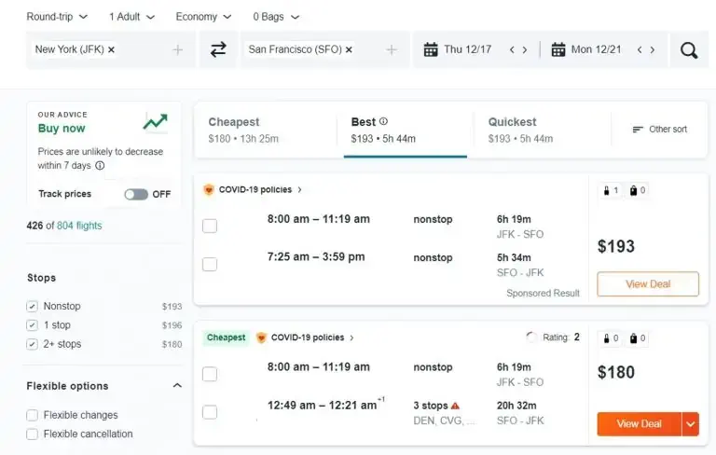Open return date calendar icon Mon 12/21
Viewport: 716px width, 455px height.
pos(558,49)
